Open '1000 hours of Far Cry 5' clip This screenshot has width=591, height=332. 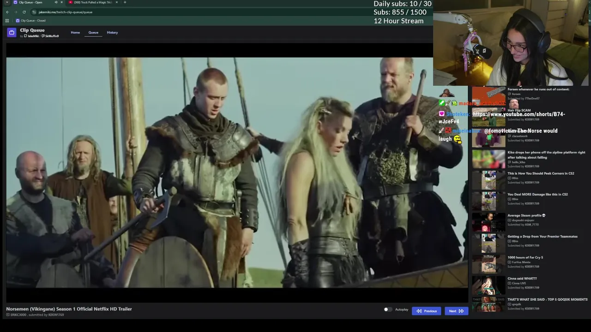pyautogui.click(x=525, y=257)
